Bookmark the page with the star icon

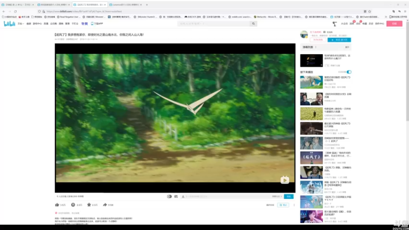tap(370, 11)
